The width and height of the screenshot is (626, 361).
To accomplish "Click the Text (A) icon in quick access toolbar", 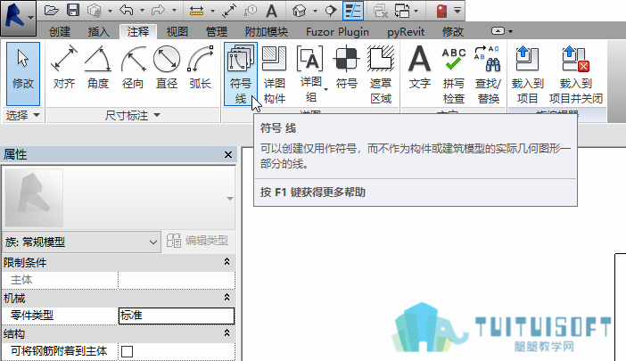I will [x=271, y=11].
